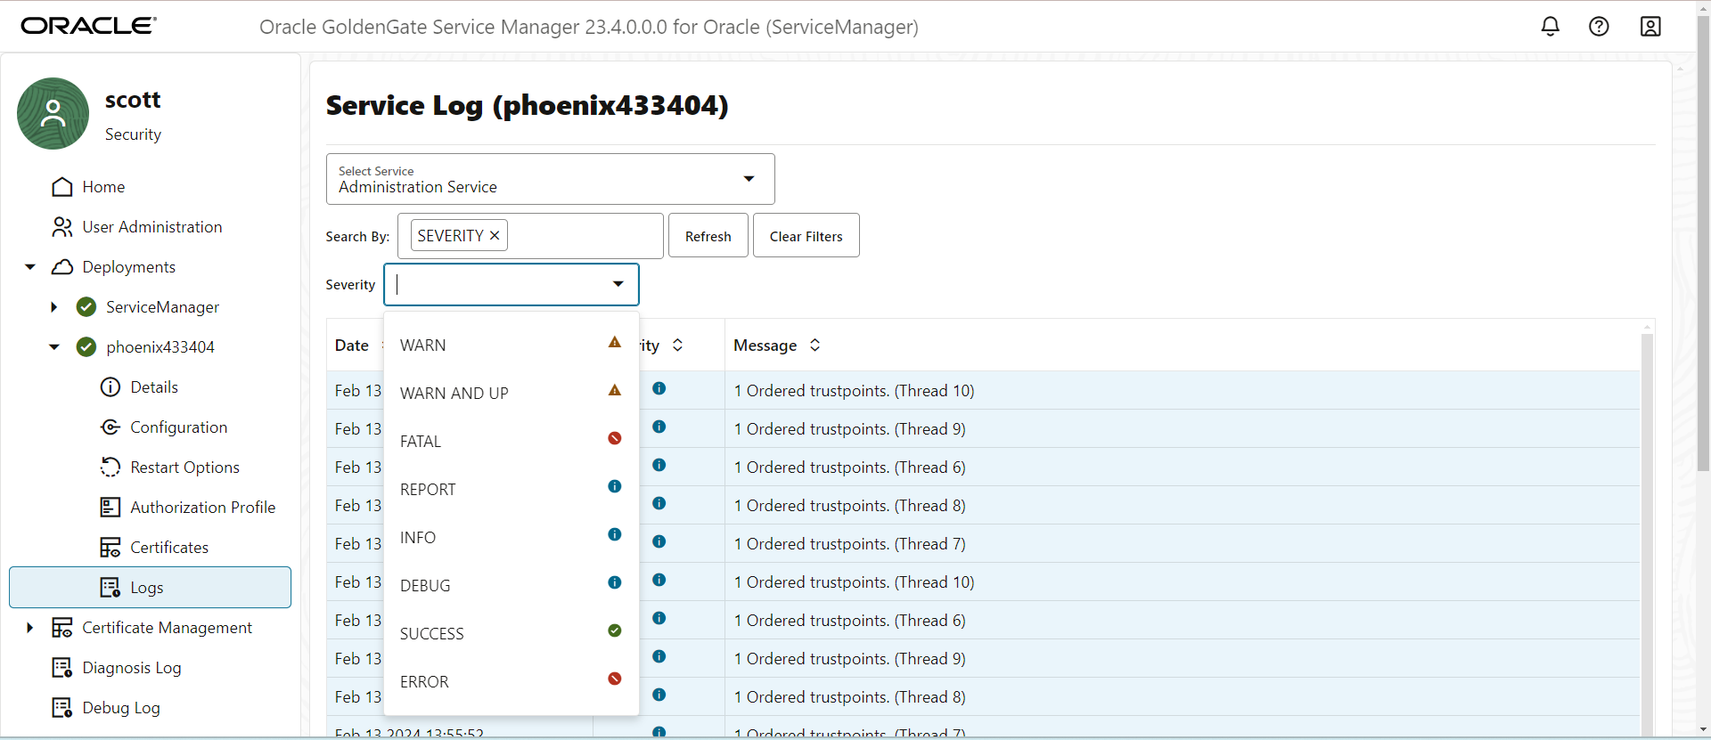
Task: Click the Diagnosis Log icon
Action: pyautogui.click(x=62, y=668)
